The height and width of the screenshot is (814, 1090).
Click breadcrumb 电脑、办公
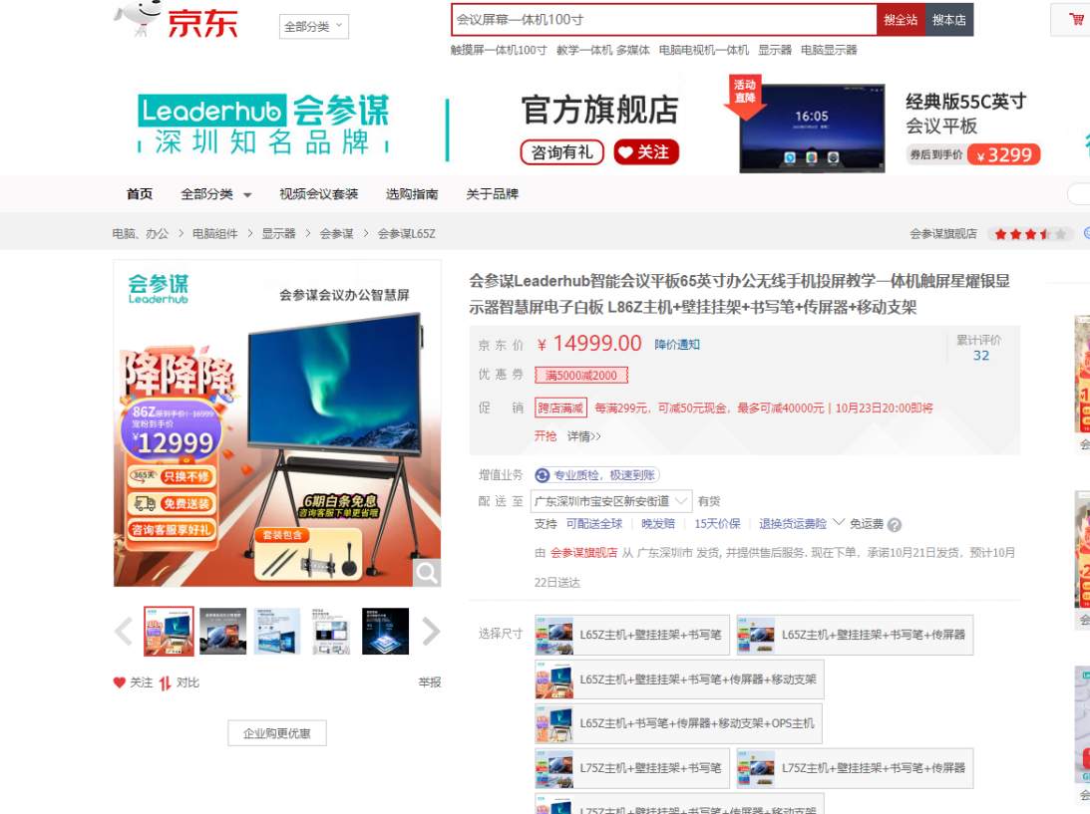(x=141, y=234)
